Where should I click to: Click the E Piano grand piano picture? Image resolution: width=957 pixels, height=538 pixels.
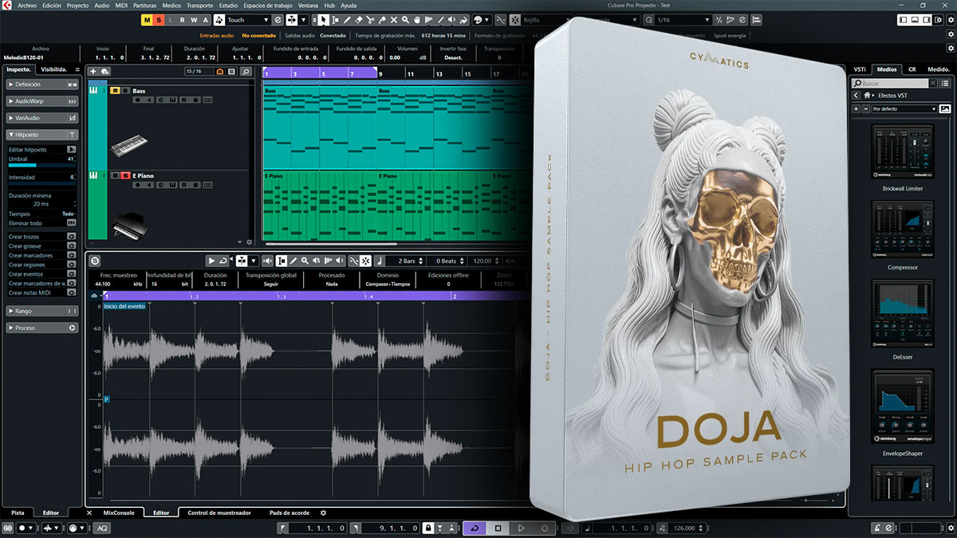coord(128,225)
